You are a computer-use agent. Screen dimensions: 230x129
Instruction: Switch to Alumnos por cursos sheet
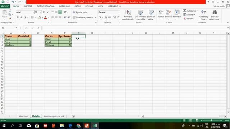tap(54, 116)
